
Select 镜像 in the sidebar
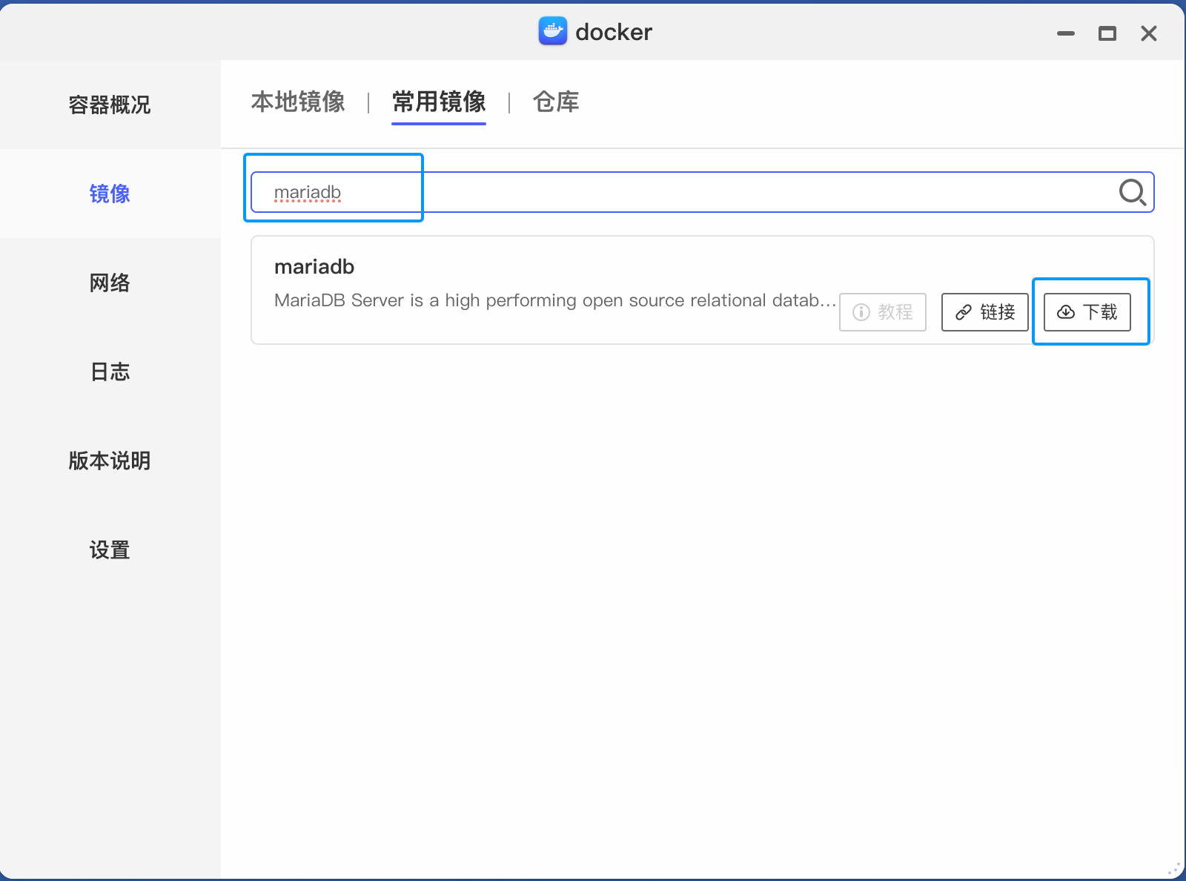pos(110,194)
